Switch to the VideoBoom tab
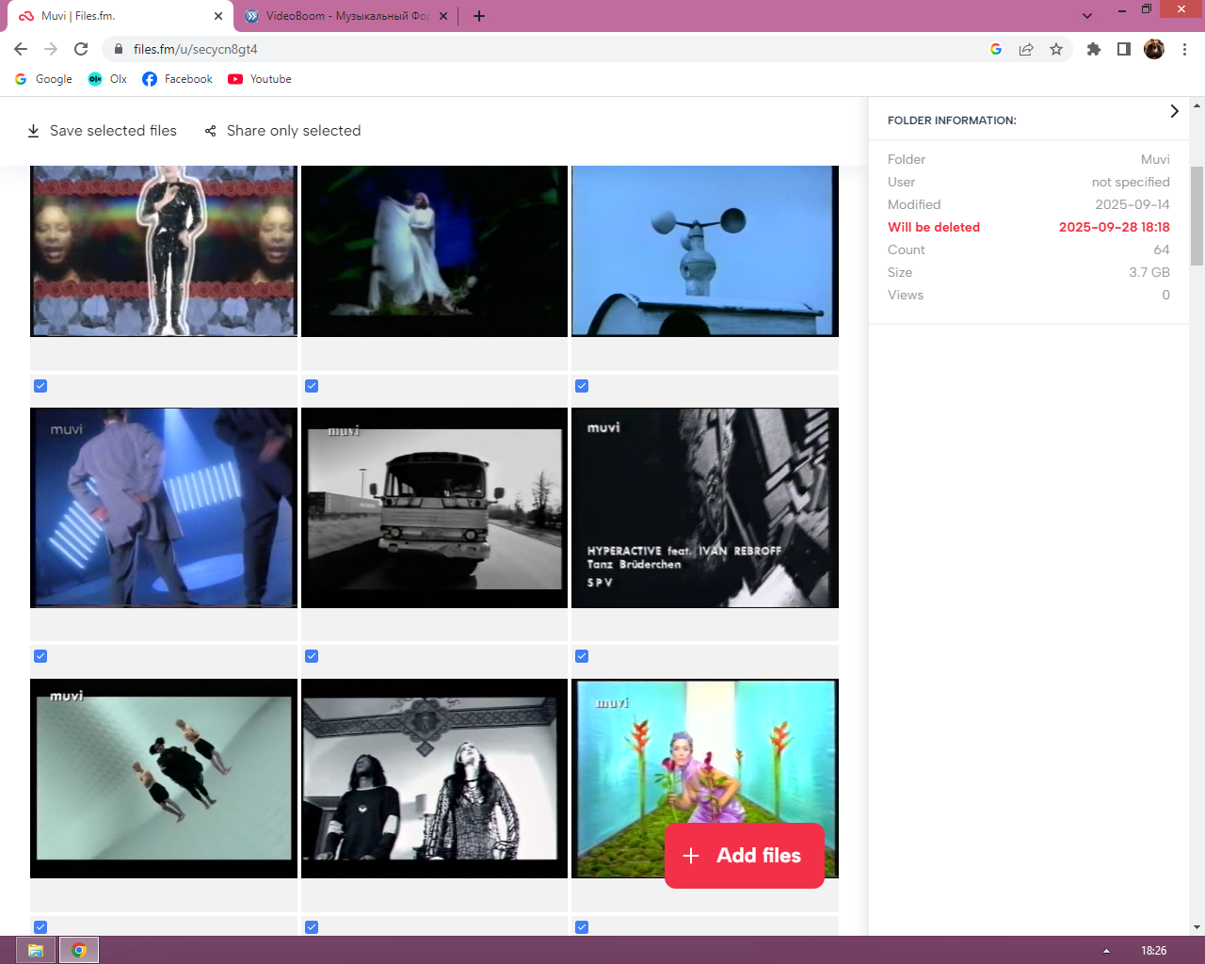1205x964 pixels. point(345,16)
